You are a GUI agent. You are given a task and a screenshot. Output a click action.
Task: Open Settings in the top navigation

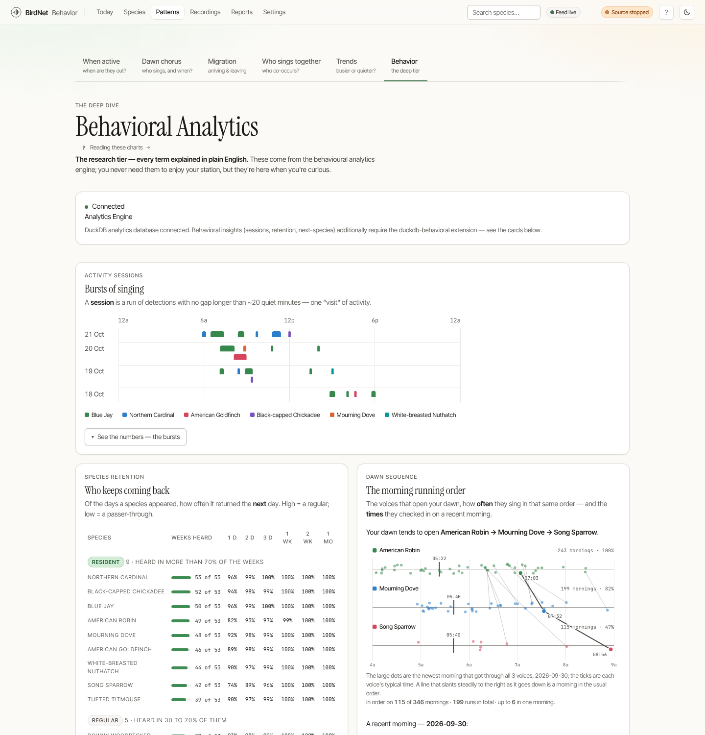coord(274,12)
